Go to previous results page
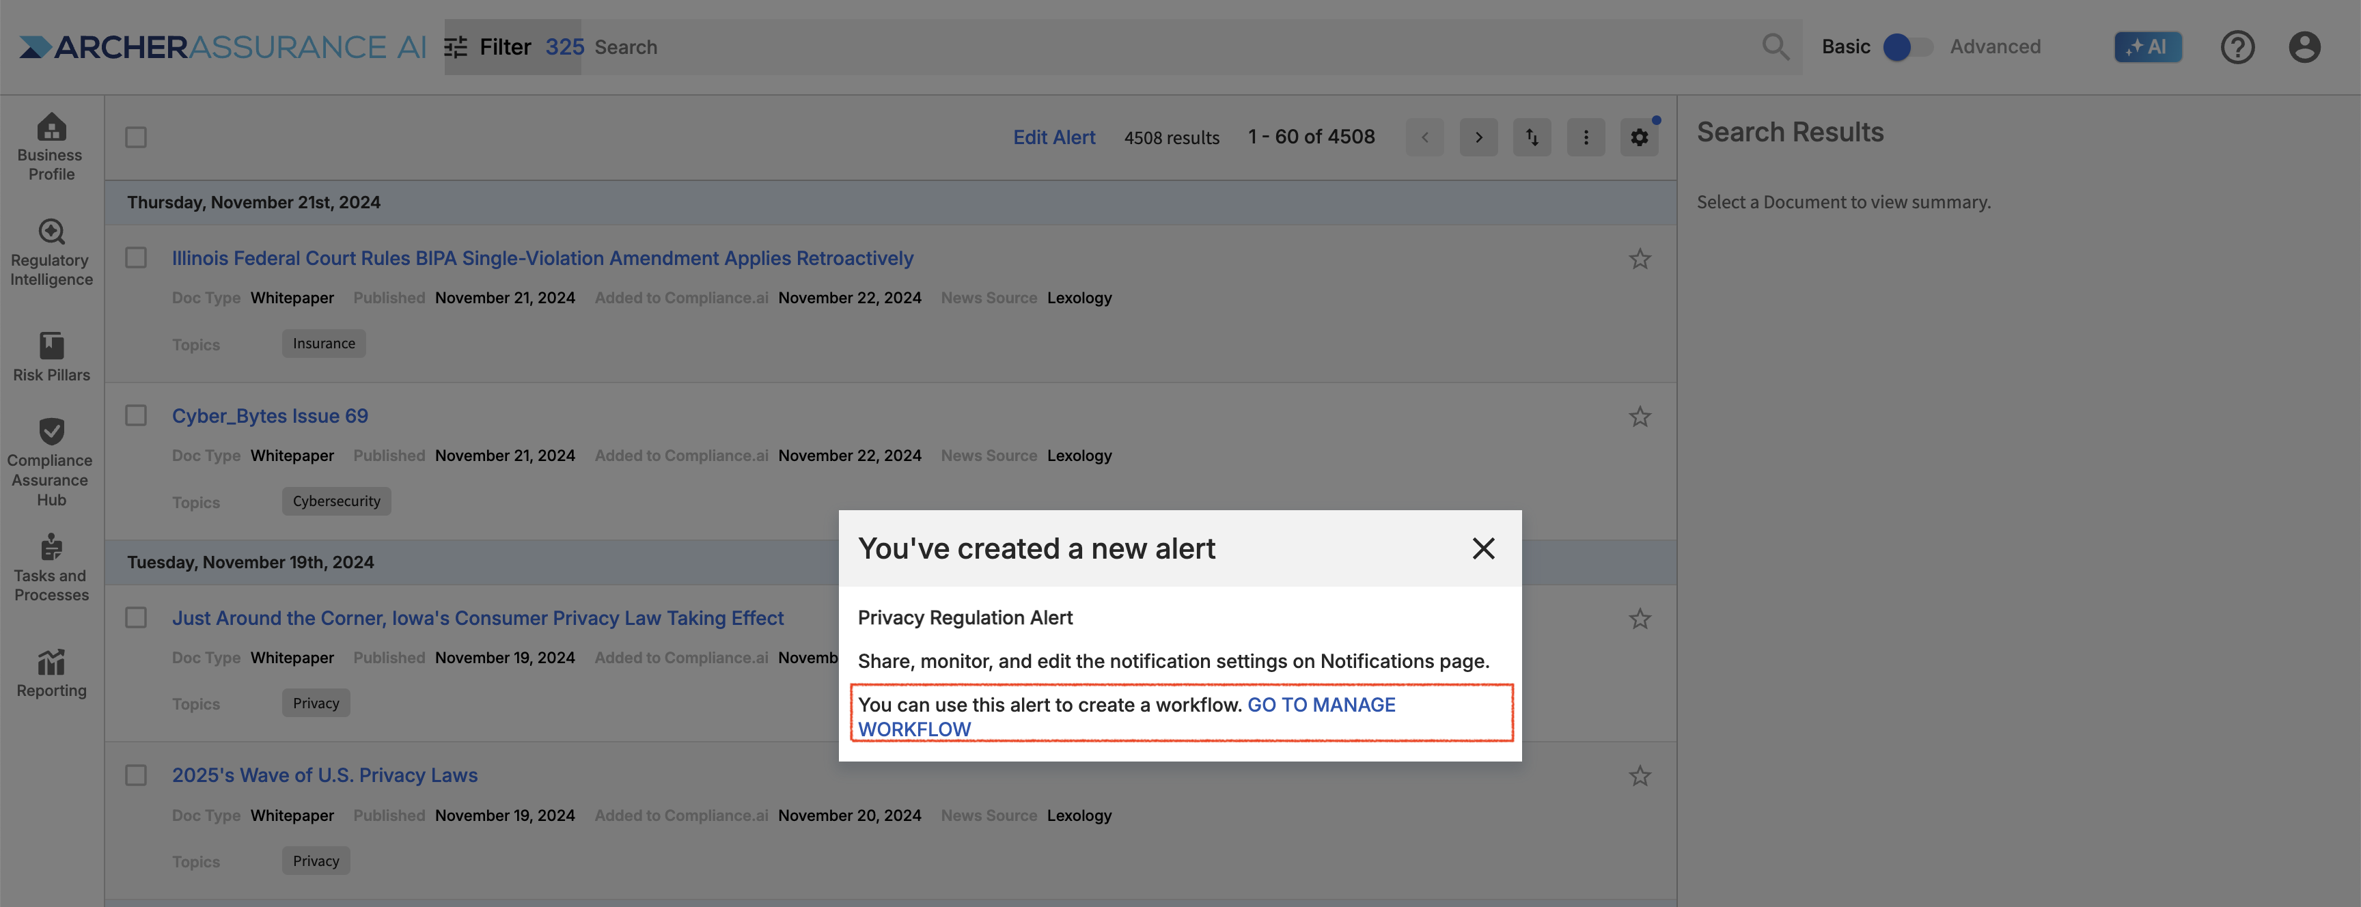2361x907 pixels. [1424, 137]
